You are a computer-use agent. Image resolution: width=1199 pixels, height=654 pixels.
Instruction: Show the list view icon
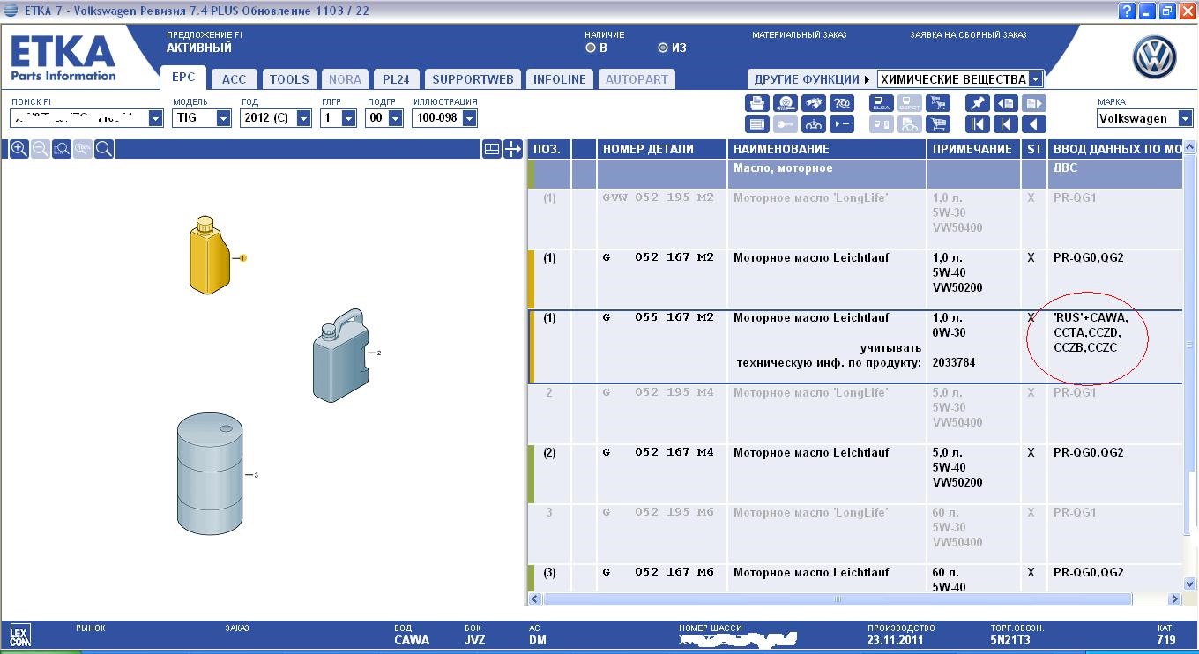pyautogui.click(x=756, y=124)
